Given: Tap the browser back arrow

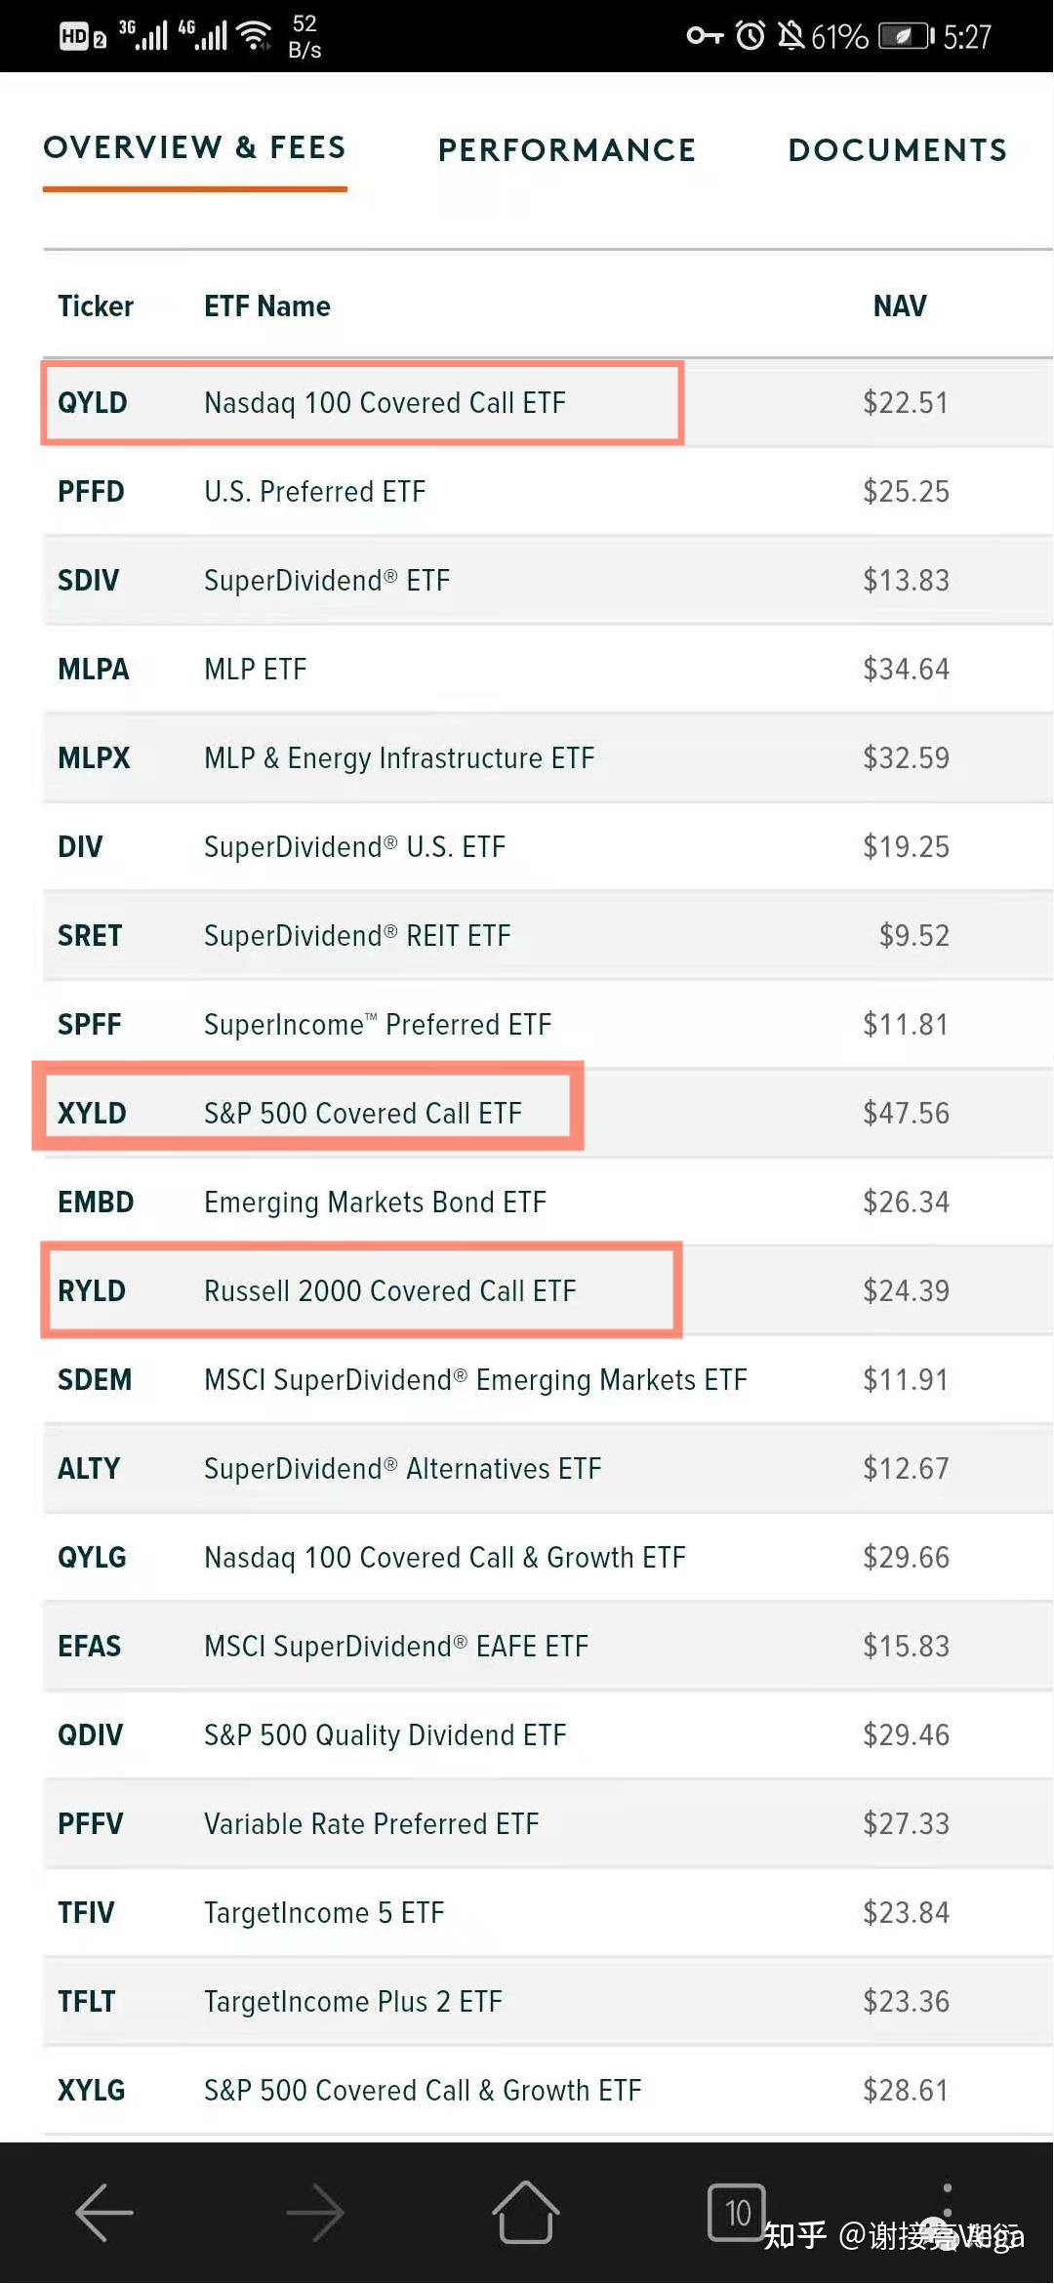Looking at the screenshot, I should pos(103,2212).
